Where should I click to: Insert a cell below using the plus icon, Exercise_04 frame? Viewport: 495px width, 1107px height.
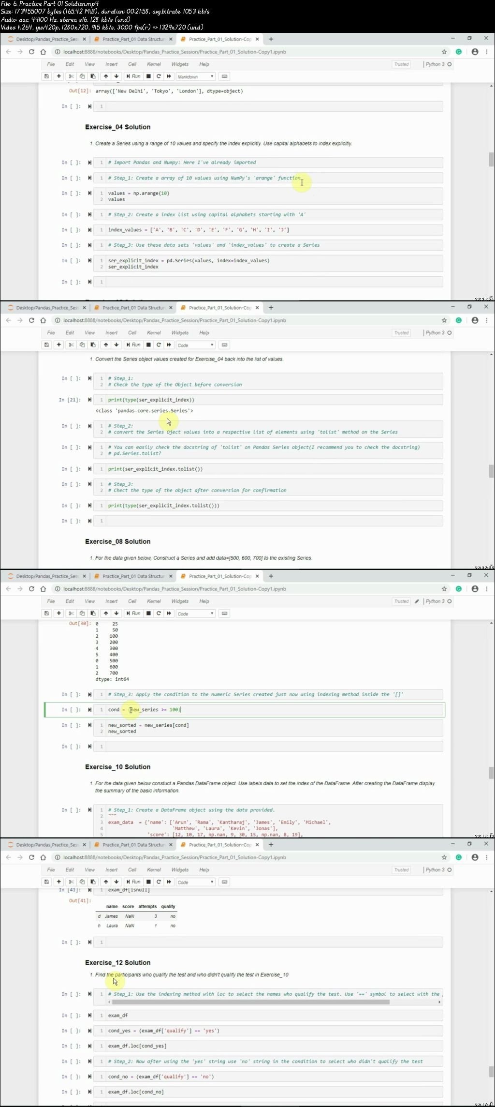pos(58,76)
